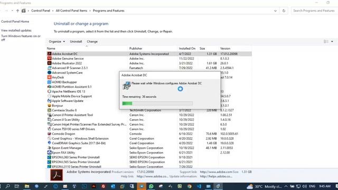Sort by the Installed On column header

point(187,48)
